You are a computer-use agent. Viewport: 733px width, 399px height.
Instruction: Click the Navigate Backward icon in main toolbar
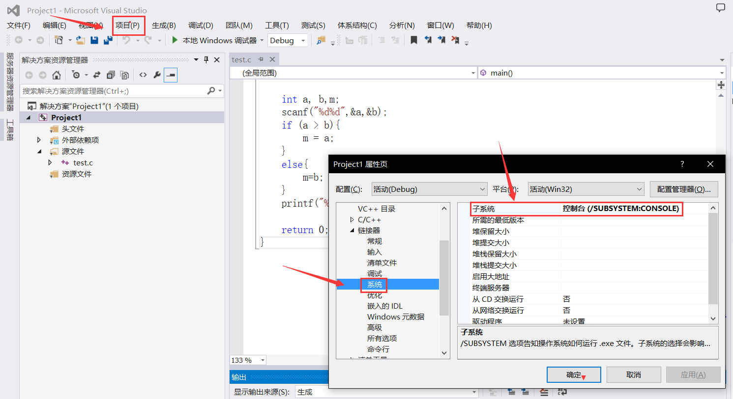pos(19,40)
